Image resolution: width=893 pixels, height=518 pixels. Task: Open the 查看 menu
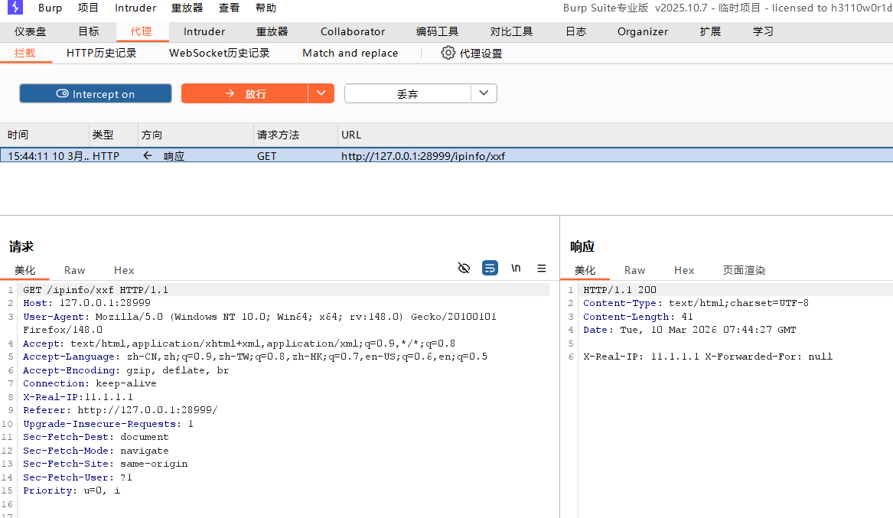(229, 8)
